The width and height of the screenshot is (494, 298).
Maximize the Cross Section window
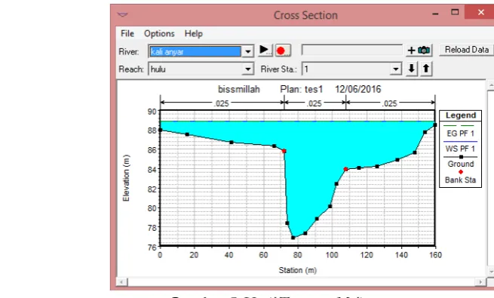[455, 12]
